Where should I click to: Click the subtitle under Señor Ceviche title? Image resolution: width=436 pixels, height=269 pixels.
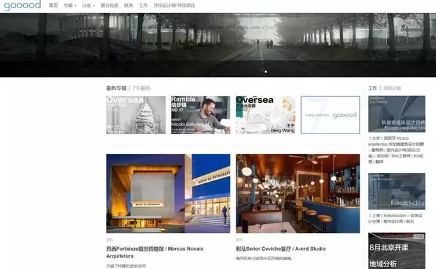(x=264, y=258)
